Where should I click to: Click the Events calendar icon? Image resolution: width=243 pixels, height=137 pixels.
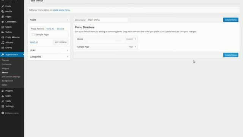click(3, 48)
